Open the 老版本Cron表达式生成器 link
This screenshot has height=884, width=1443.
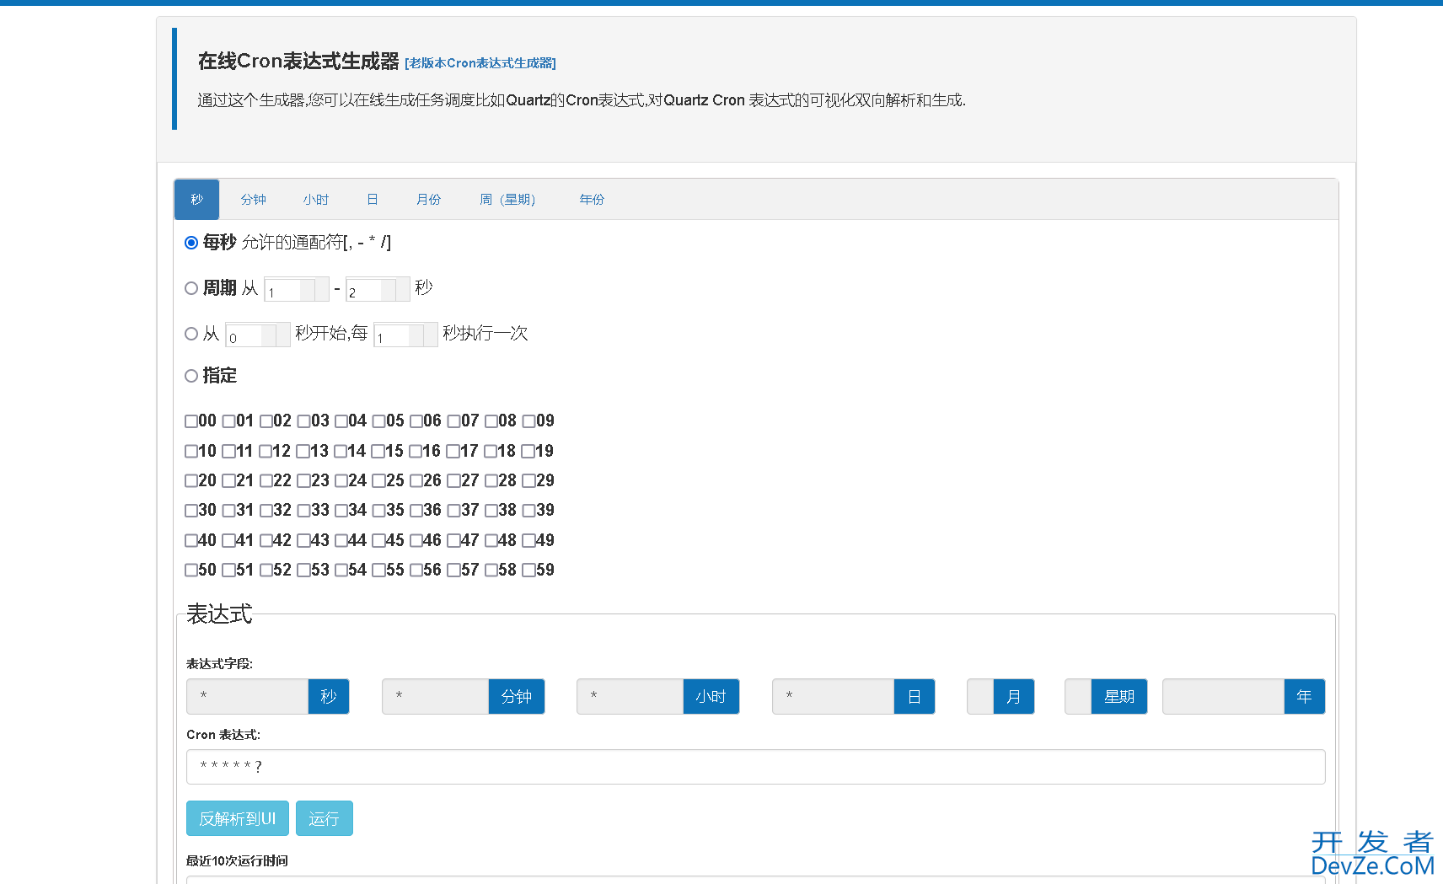click(480, 63)
